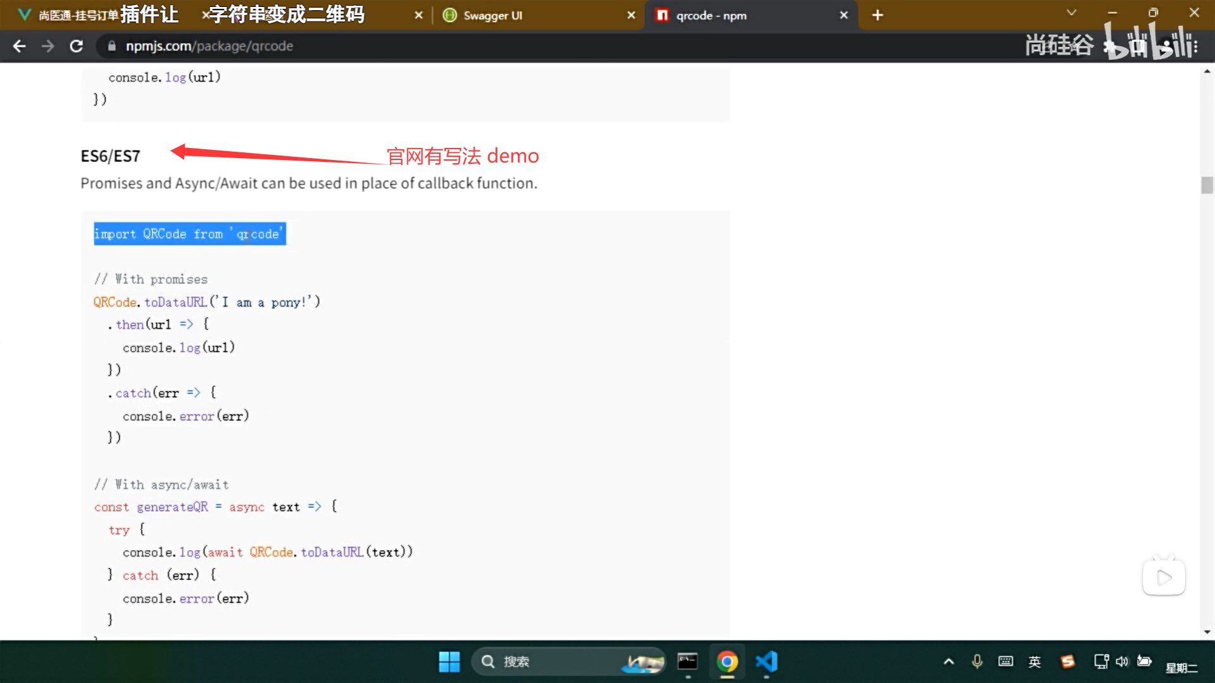This screenshot has width=1215, height=683.
Task: Click the browser back arrow
Action: [x=19, y=46]
